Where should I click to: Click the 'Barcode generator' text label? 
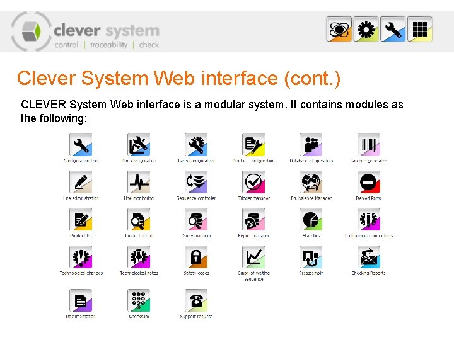pos(368,161)
